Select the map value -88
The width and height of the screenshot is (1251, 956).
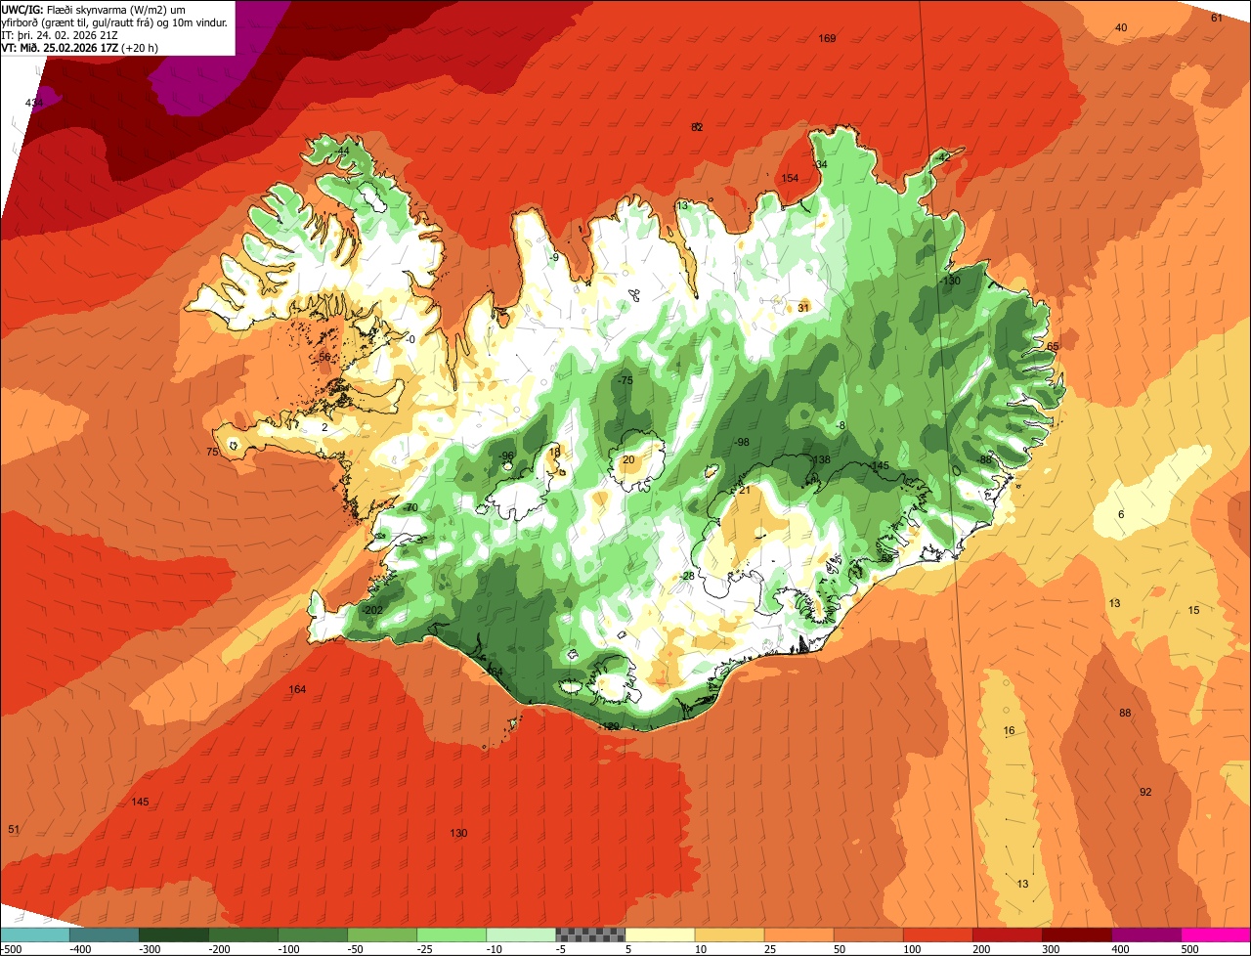click(x=983, y=459)
